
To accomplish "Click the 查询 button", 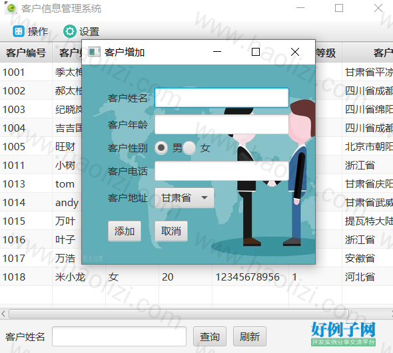I will [x=210, y=336].
